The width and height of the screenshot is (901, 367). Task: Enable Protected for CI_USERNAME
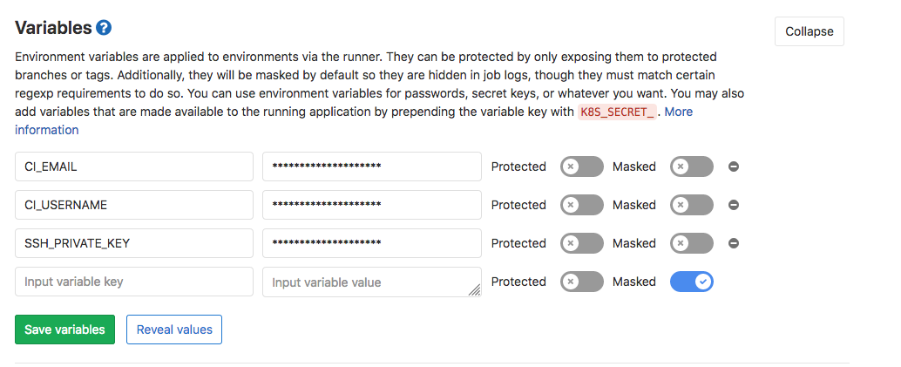pos(581,205)
